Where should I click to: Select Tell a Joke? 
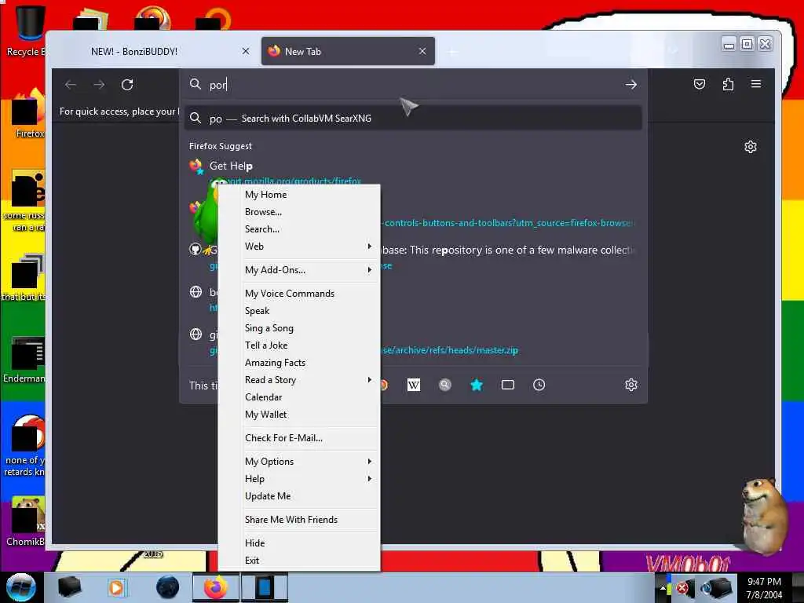click(299, 345)
